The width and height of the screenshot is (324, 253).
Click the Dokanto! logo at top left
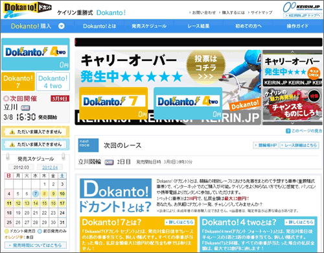tap(27, 10)
